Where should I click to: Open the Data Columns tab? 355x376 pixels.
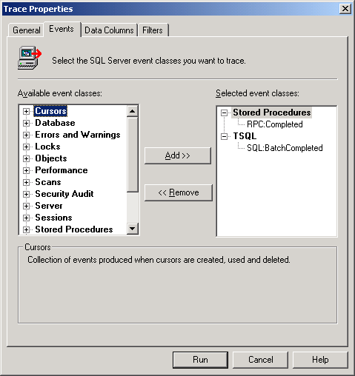(x=109, y=30)
